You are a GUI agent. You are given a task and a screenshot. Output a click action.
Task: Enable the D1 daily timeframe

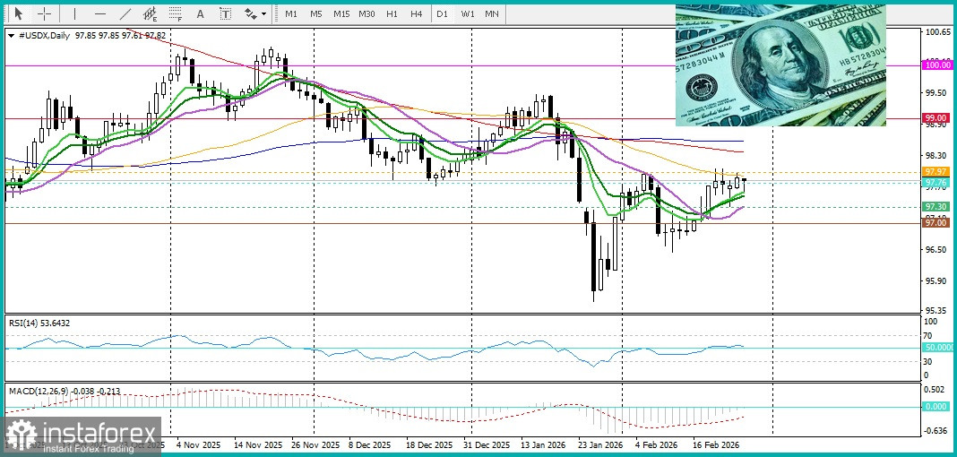click(442, 14)
